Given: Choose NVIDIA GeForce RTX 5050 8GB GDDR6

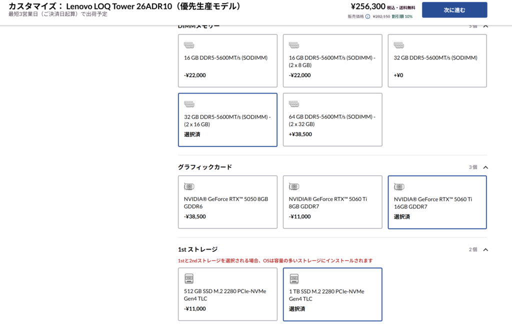Looking at the screenshot, I should click(x=227, y=202).
